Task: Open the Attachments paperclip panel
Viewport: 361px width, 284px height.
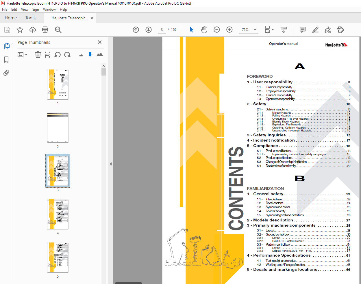Action: click(6, 73)
